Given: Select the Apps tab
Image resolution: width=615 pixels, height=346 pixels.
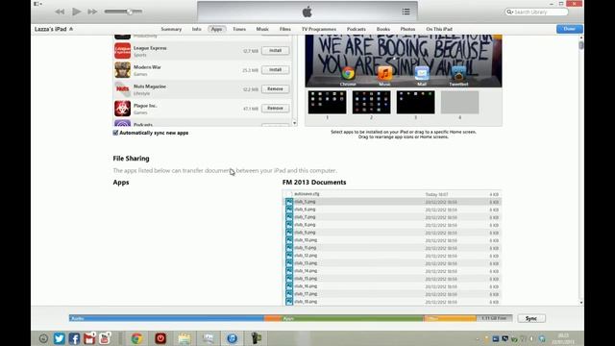Looking at the screenshot, I should (x=217, y=29).
